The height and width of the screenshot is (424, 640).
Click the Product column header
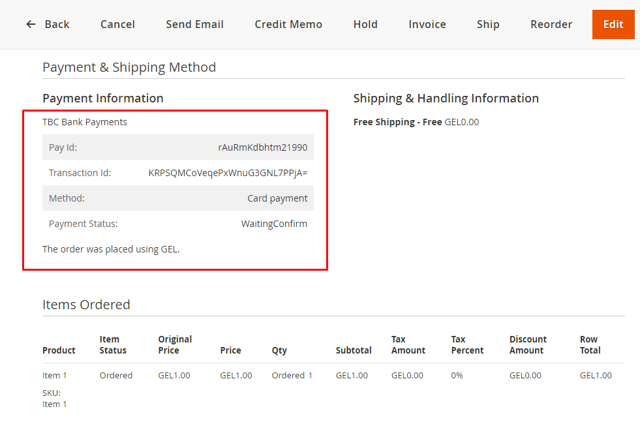[59, 350]
